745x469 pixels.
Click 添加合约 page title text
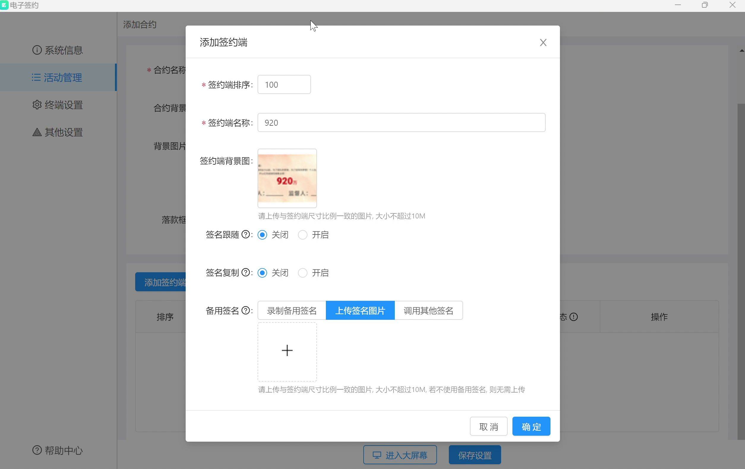(140, 24)
